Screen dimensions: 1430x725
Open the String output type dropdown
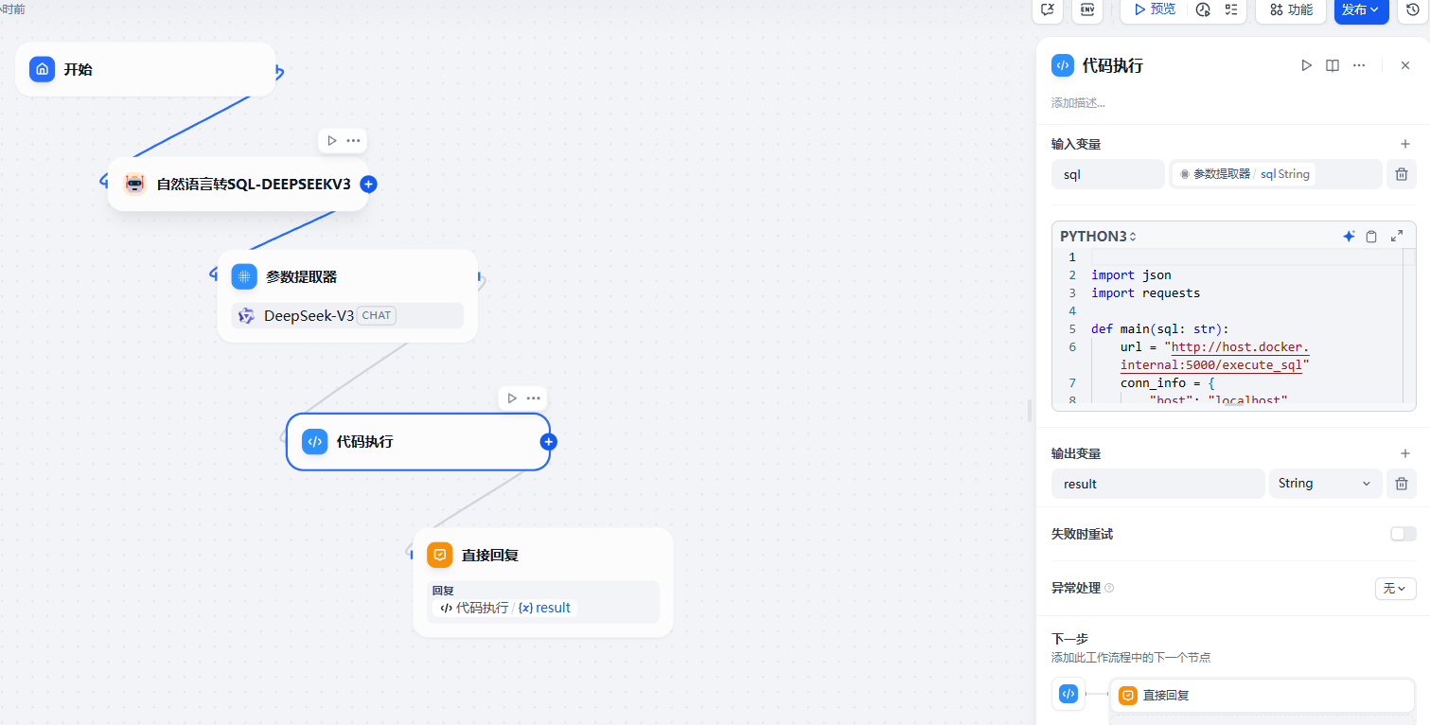(1323, 484)
